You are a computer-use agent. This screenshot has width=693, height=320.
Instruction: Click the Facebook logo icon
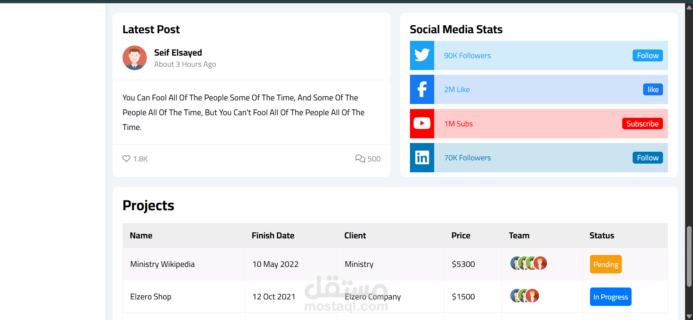(x=422, y=89)
